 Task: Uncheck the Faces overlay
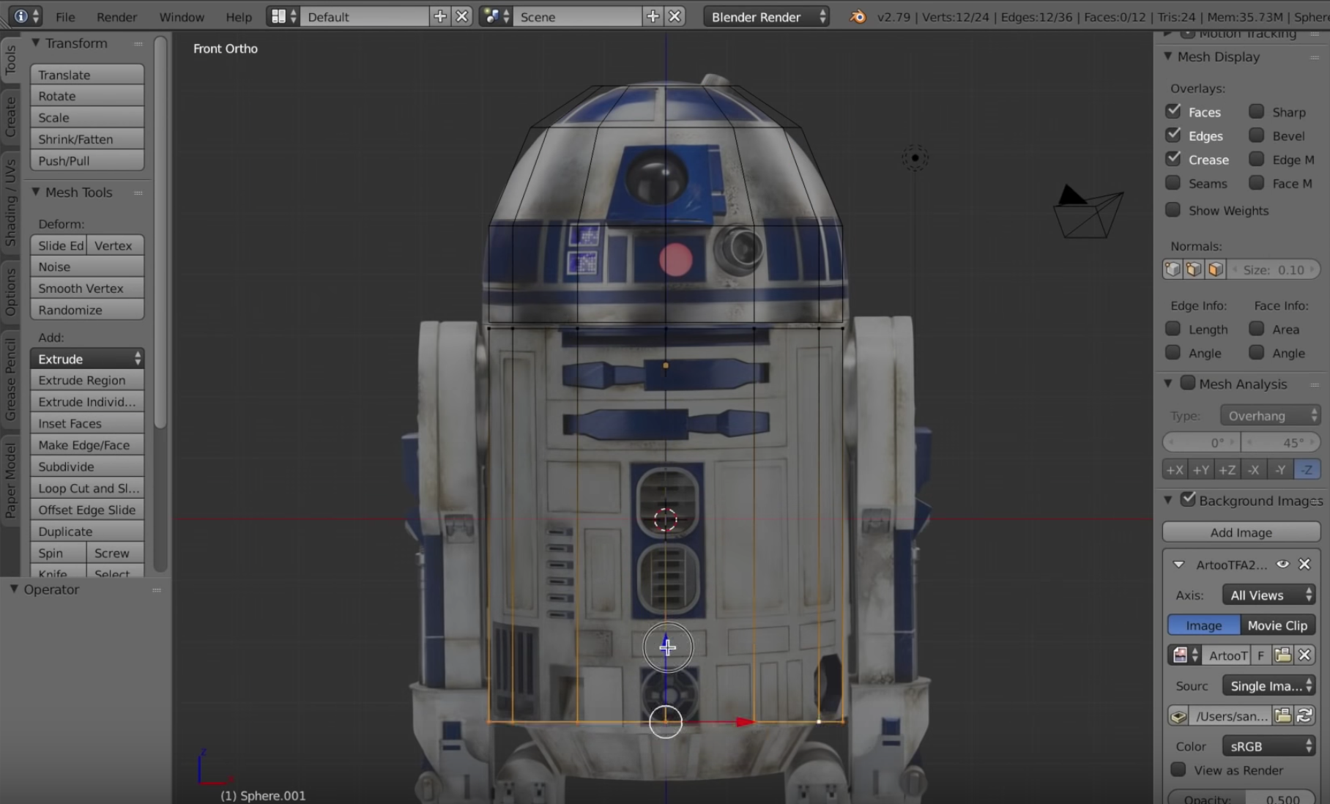pos(1173,111)
